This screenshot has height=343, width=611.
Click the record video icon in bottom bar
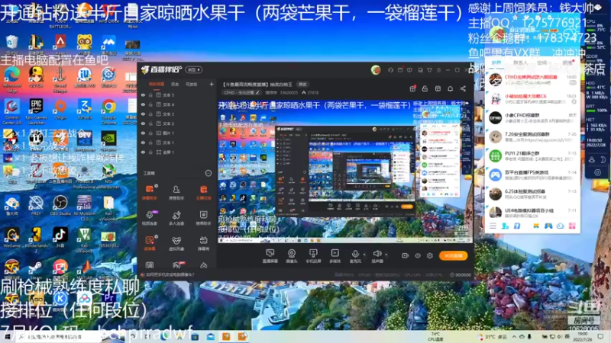pos(406,255)
